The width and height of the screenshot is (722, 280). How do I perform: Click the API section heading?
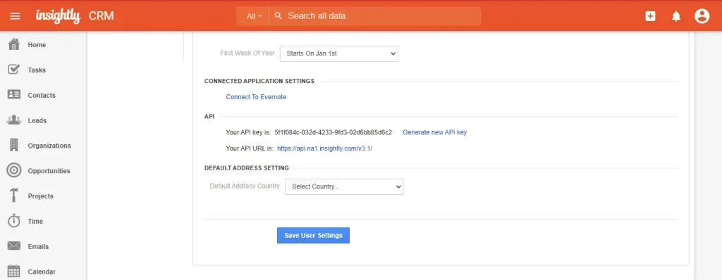(209, 117)
